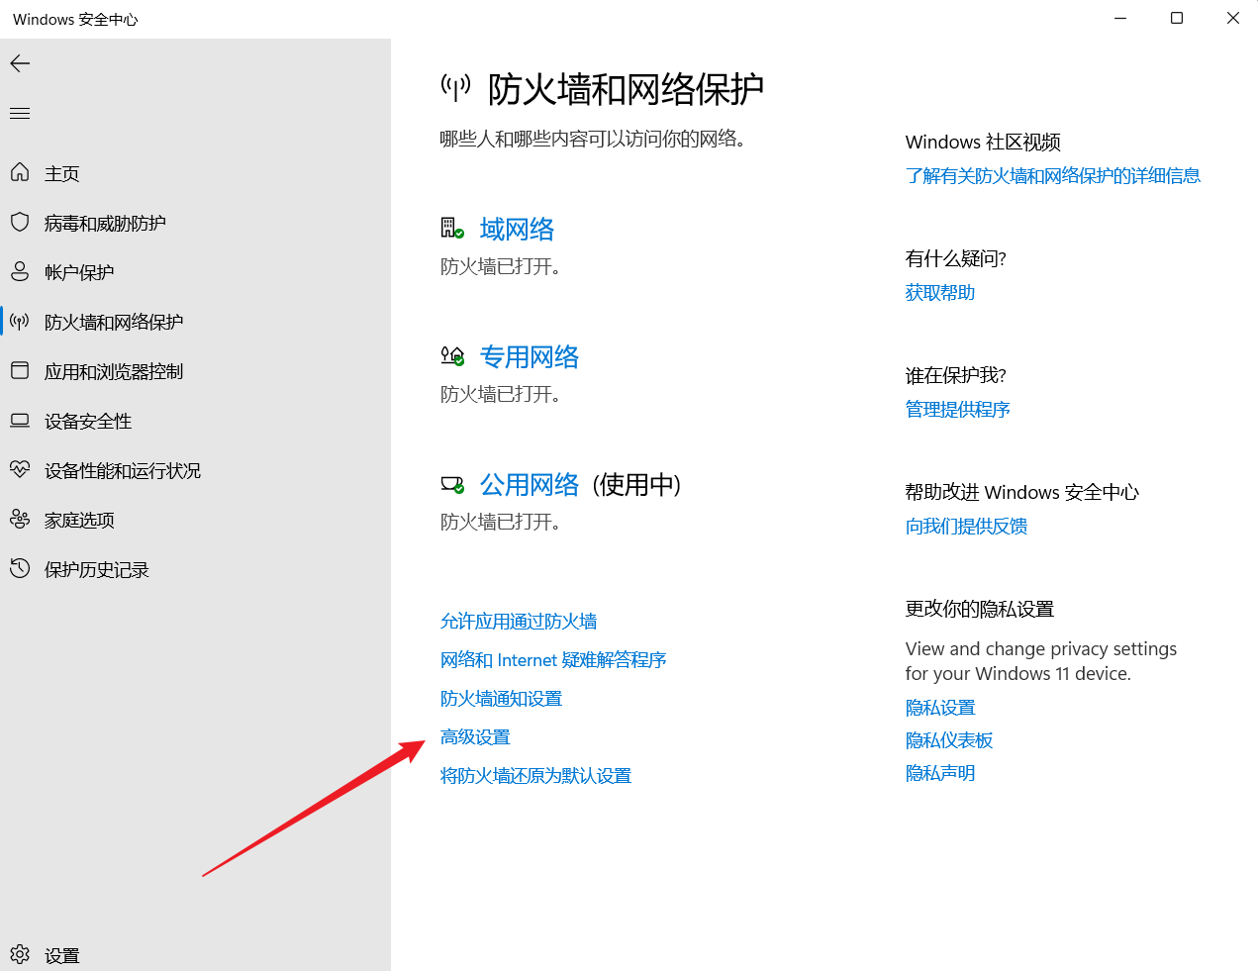Click the Windows 安全中心 window title

pos(75,19)
